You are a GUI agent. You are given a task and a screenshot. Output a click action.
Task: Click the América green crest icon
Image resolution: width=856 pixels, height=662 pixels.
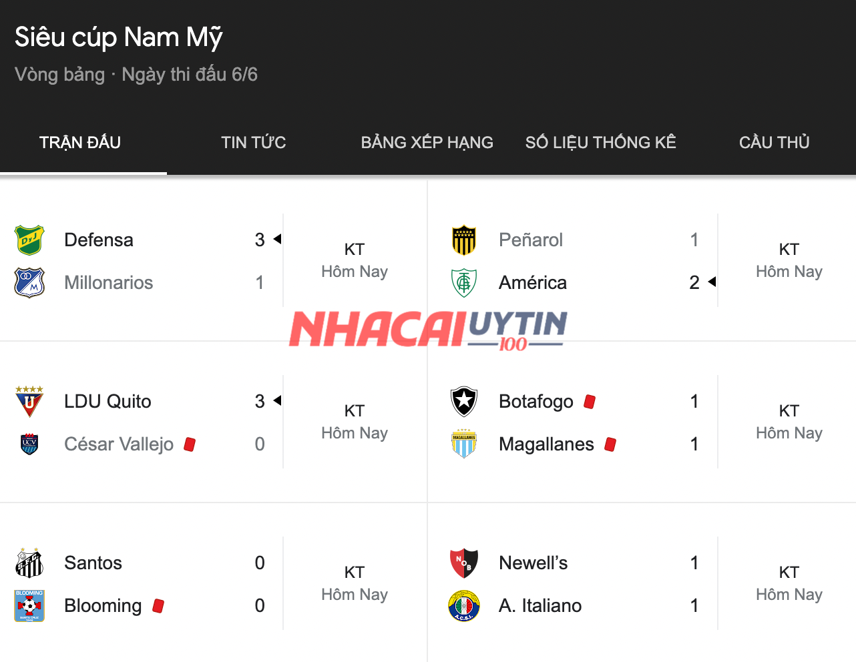464,283
